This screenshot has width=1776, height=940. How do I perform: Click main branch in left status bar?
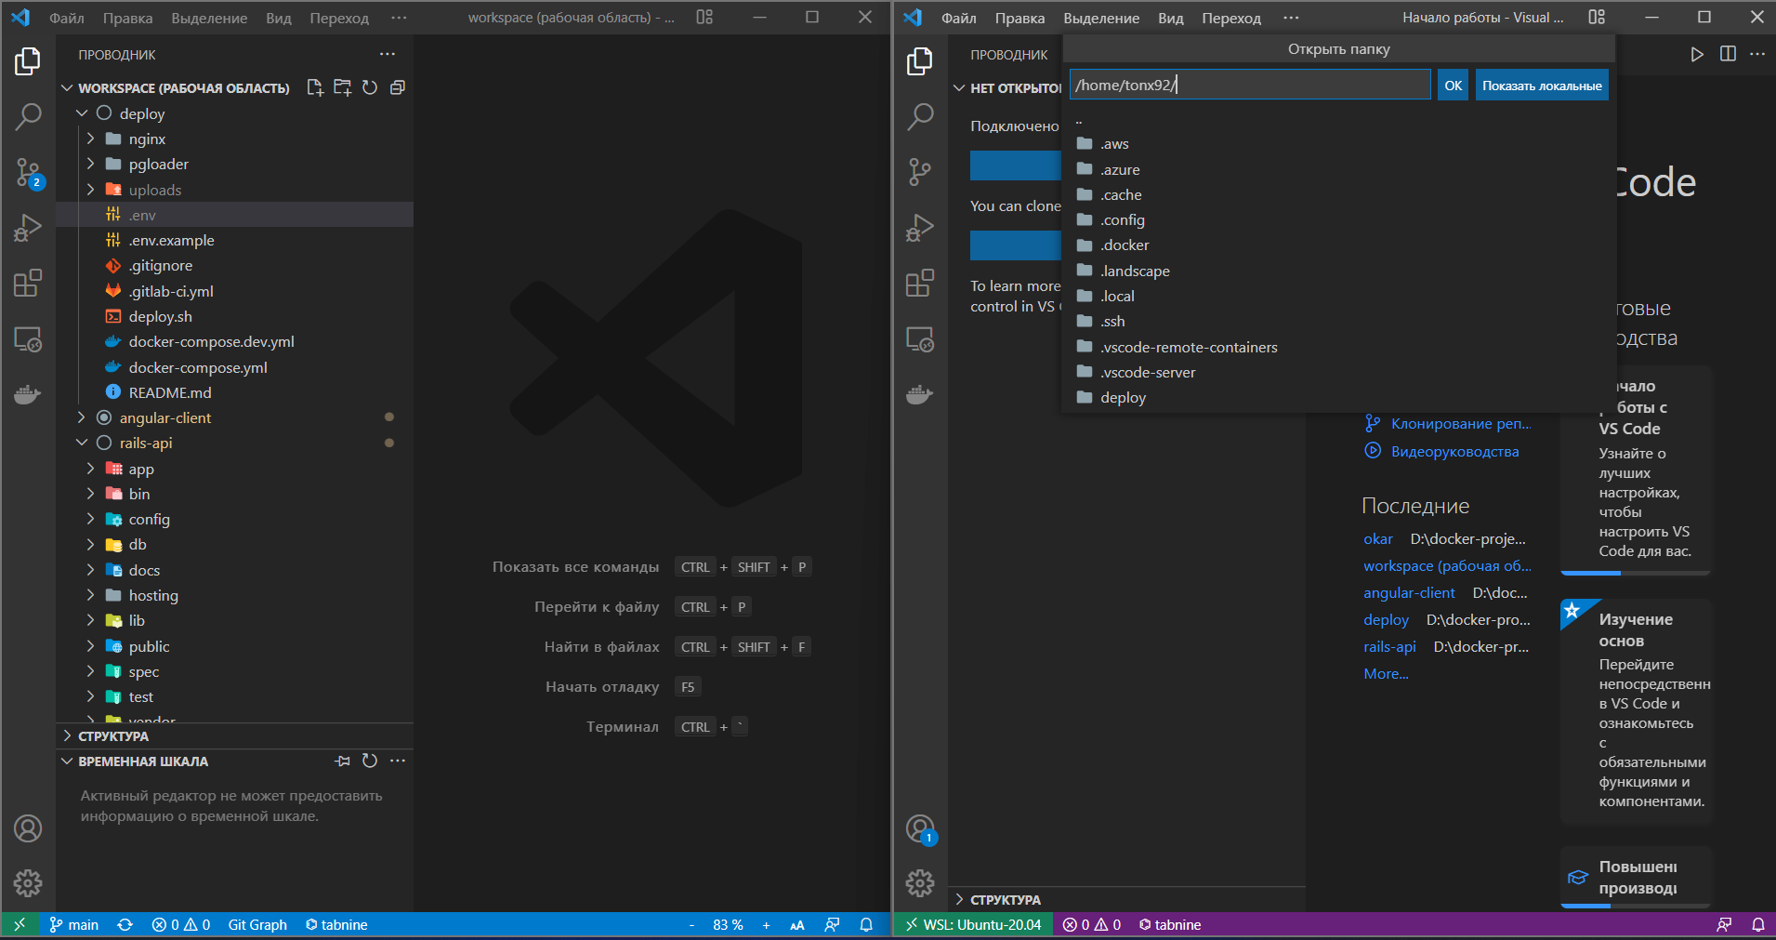[74, 924]
